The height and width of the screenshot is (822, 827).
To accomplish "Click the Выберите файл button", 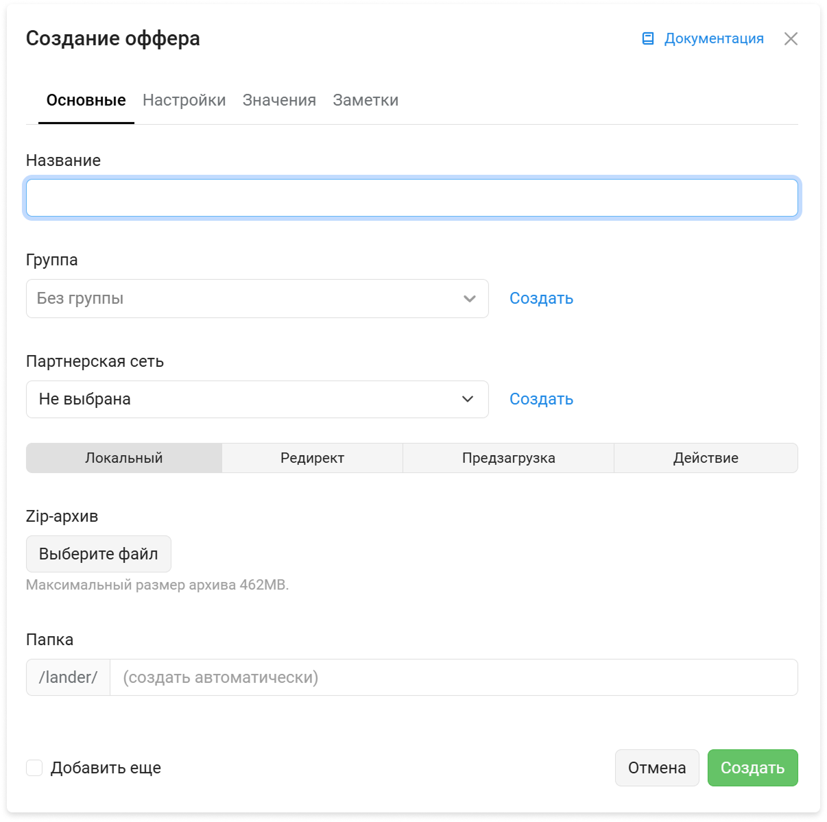I will click(x=99, y=554).
